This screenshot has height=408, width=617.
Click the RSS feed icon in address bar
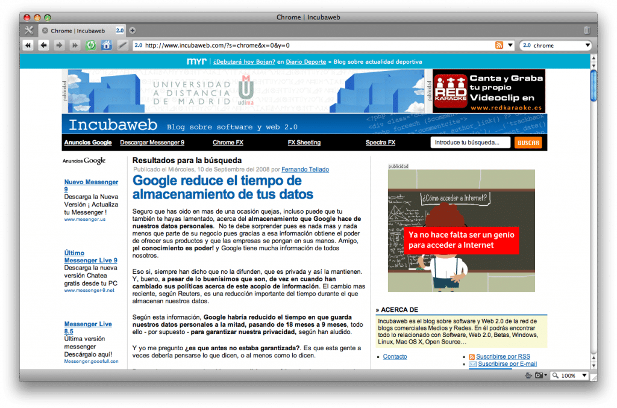pos(499,45)
